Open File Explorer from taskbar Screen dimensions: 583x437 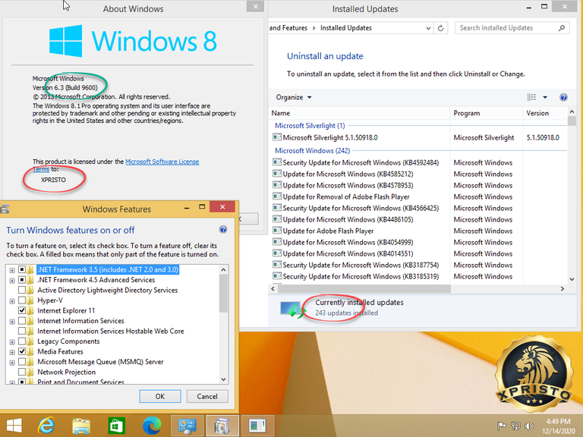tap(81, 426)
